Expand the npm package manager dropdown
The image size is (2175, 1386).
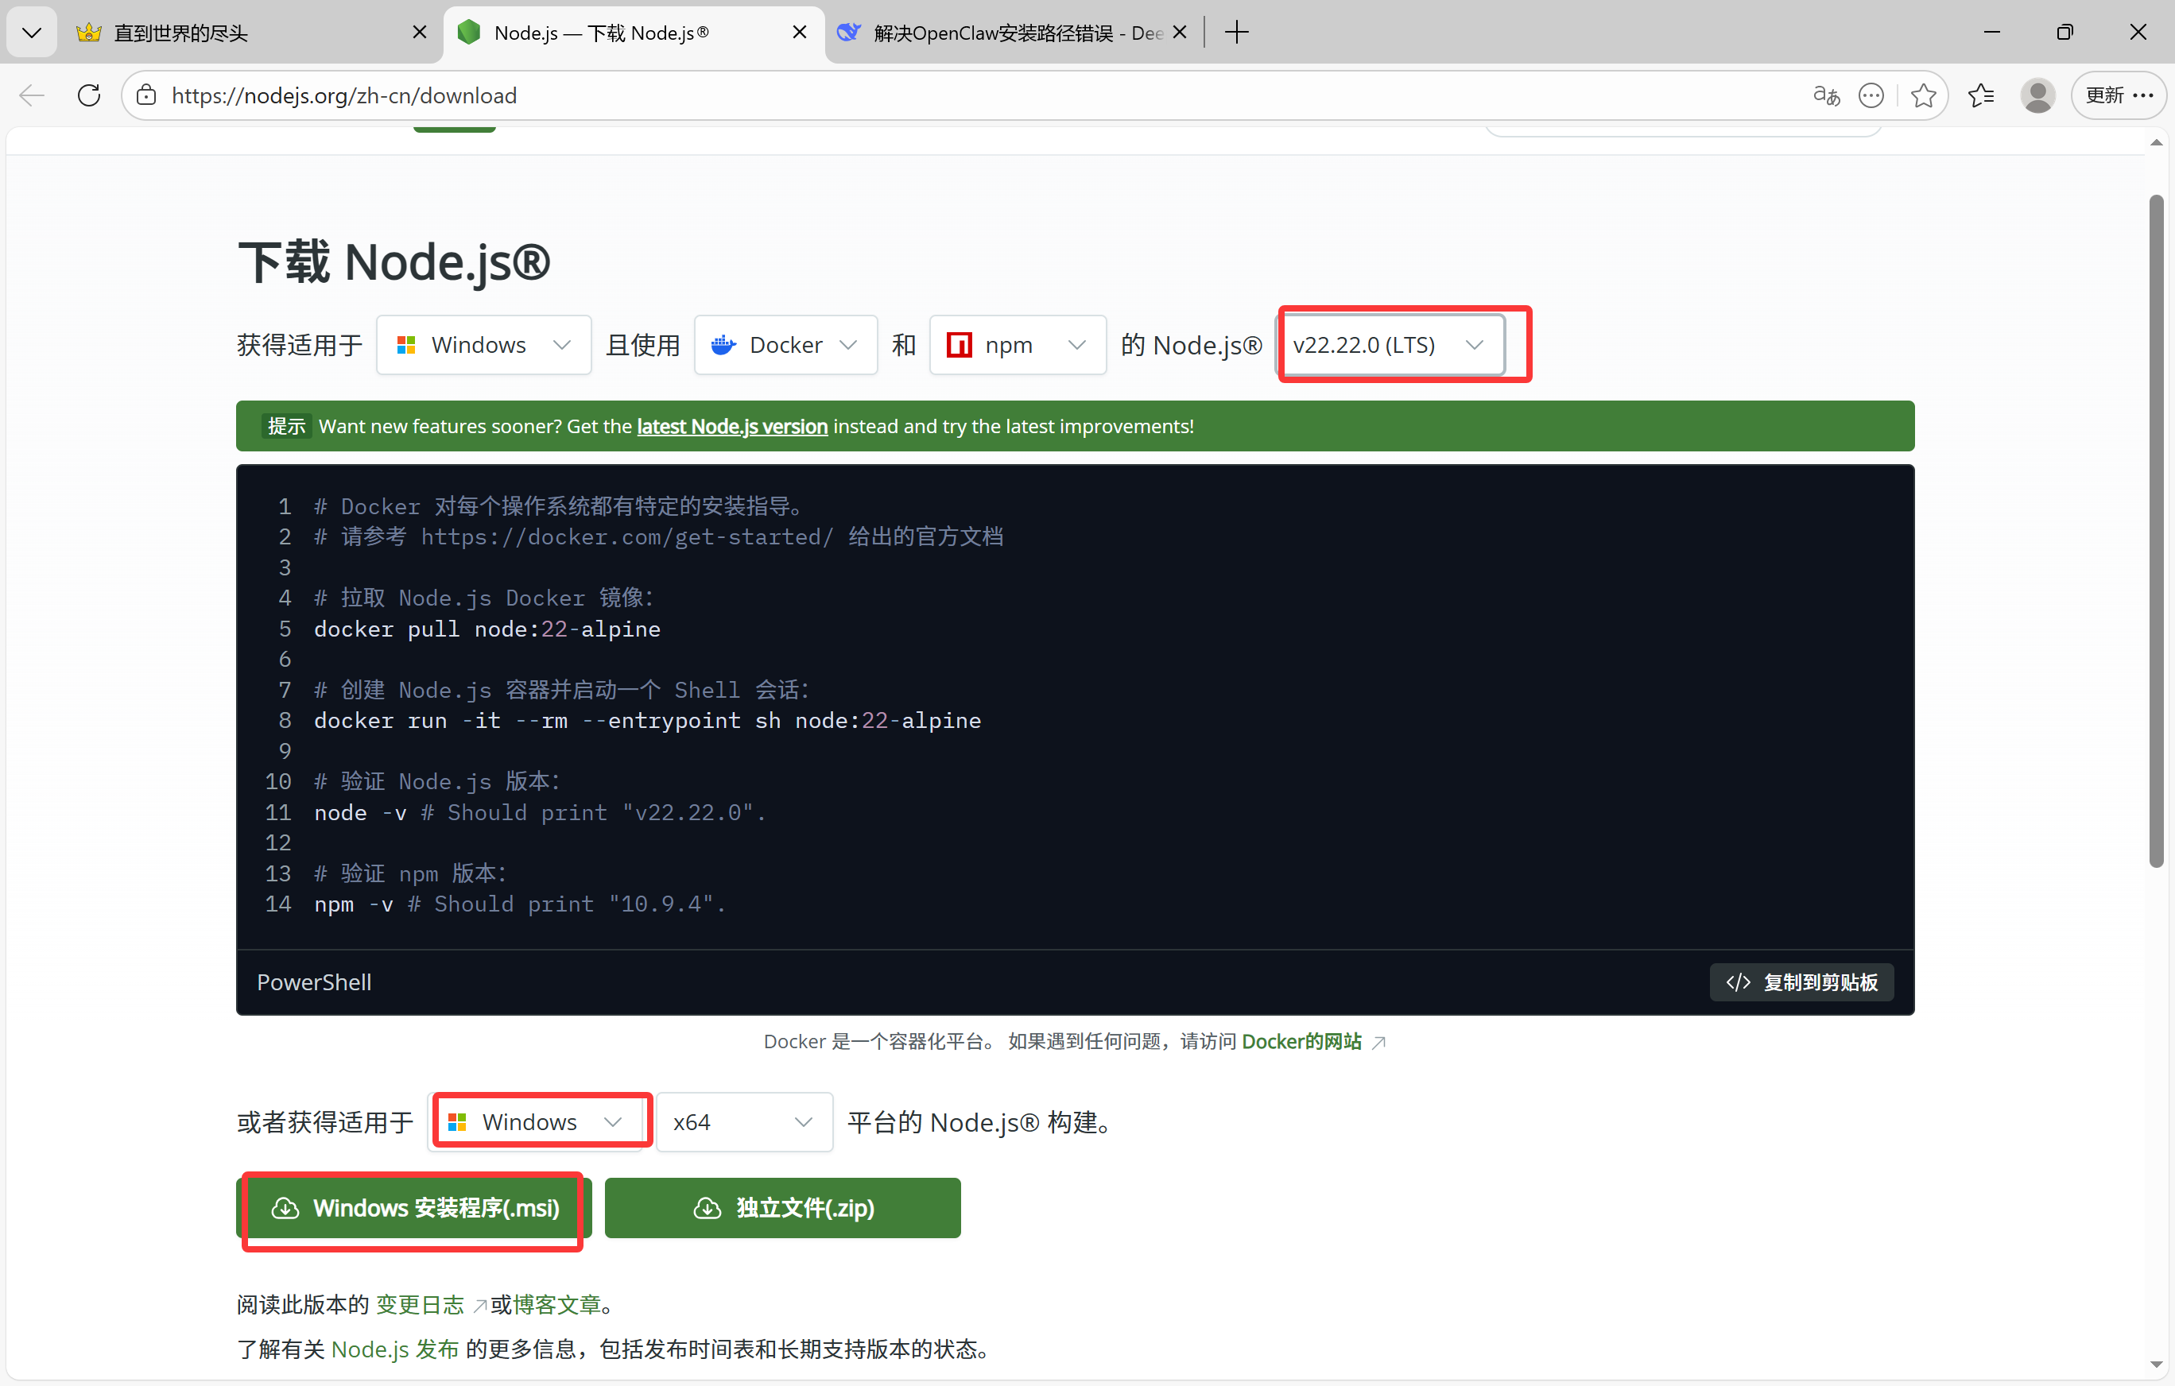(1017, 345)
